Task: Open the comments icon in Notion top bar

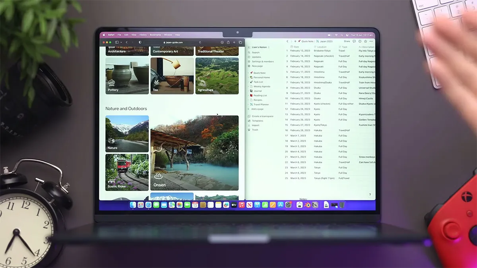Action: [354, 41]
